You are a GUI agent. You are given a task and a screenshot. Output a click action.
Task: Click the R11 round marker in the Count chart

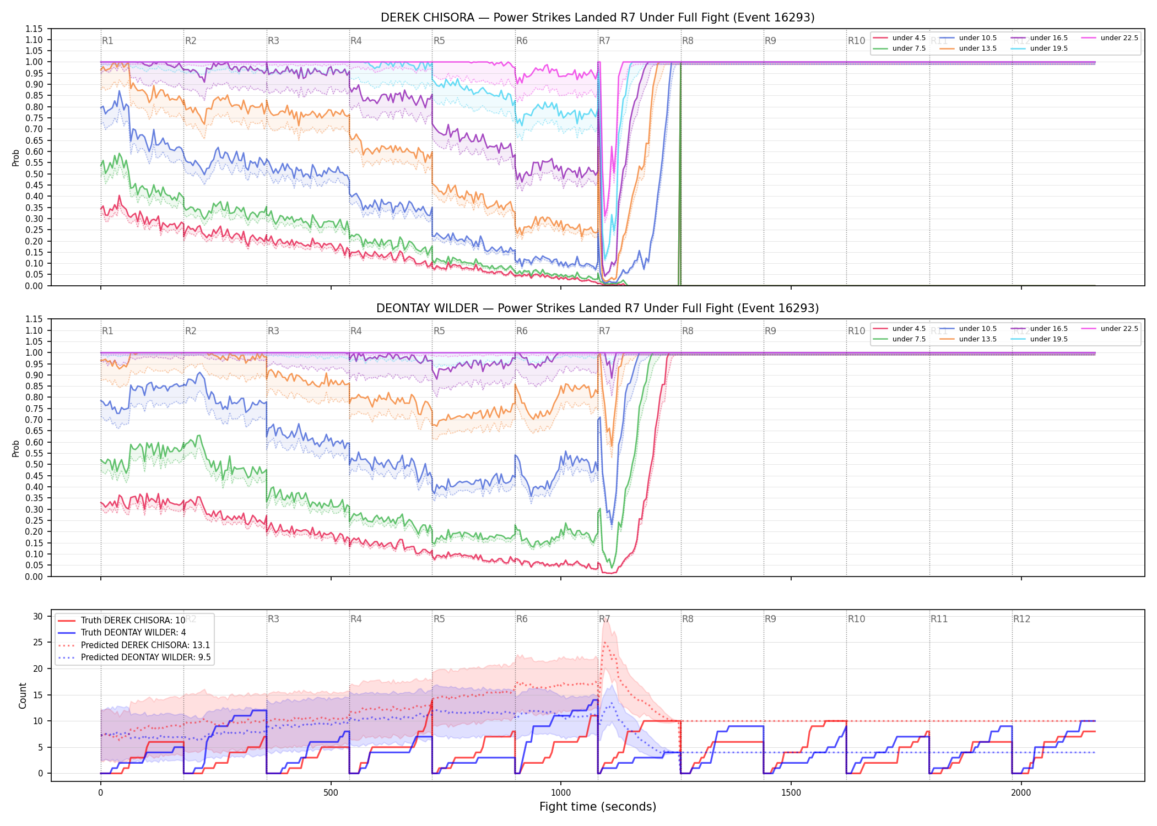(x=939, y=619)
